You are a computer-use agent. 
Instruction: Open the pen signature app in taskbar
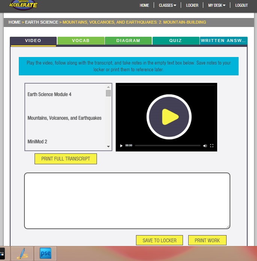22,253
